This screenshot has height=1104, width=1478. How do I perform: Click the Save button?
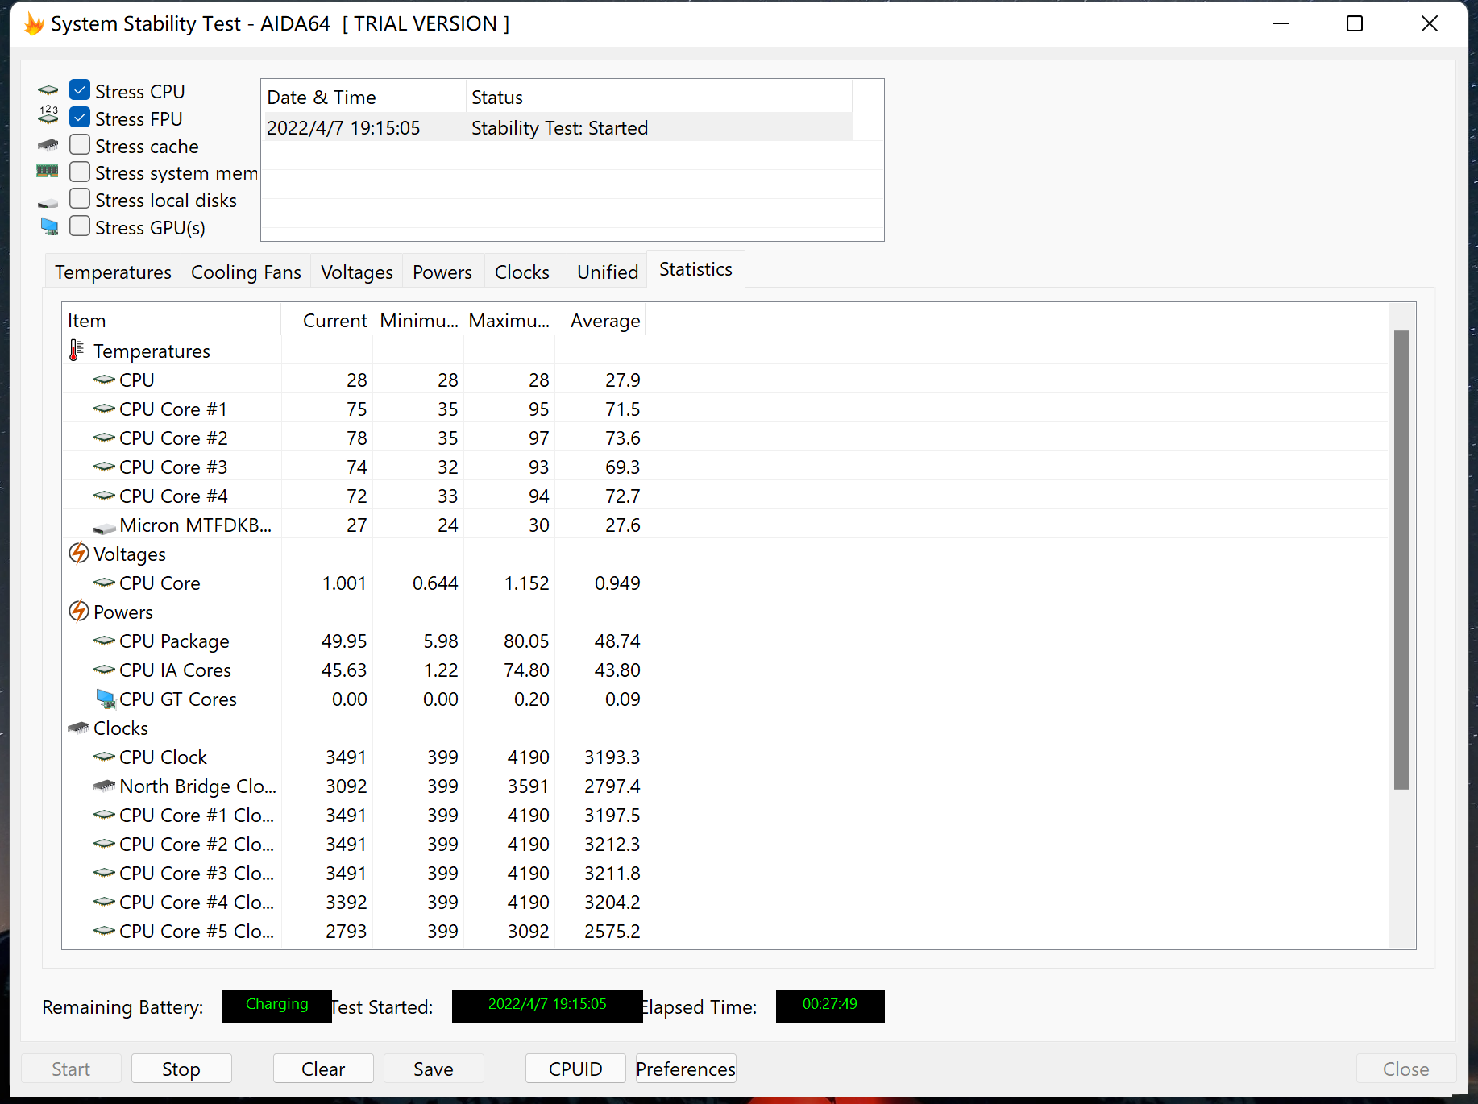tap(434, 1069)
